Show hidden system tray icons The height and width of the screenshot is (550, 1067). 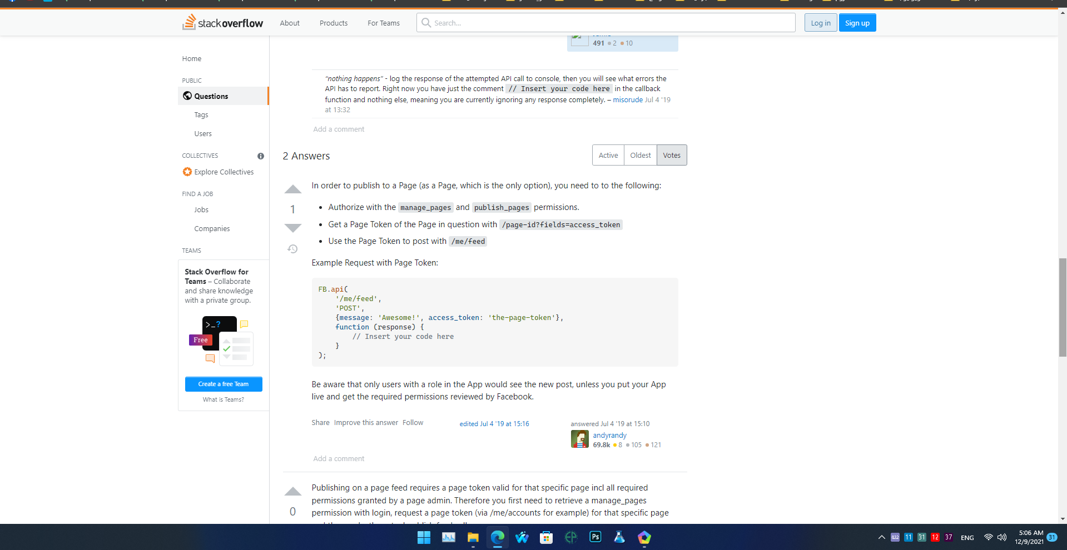pyautogui.click(x=882, y=537)
